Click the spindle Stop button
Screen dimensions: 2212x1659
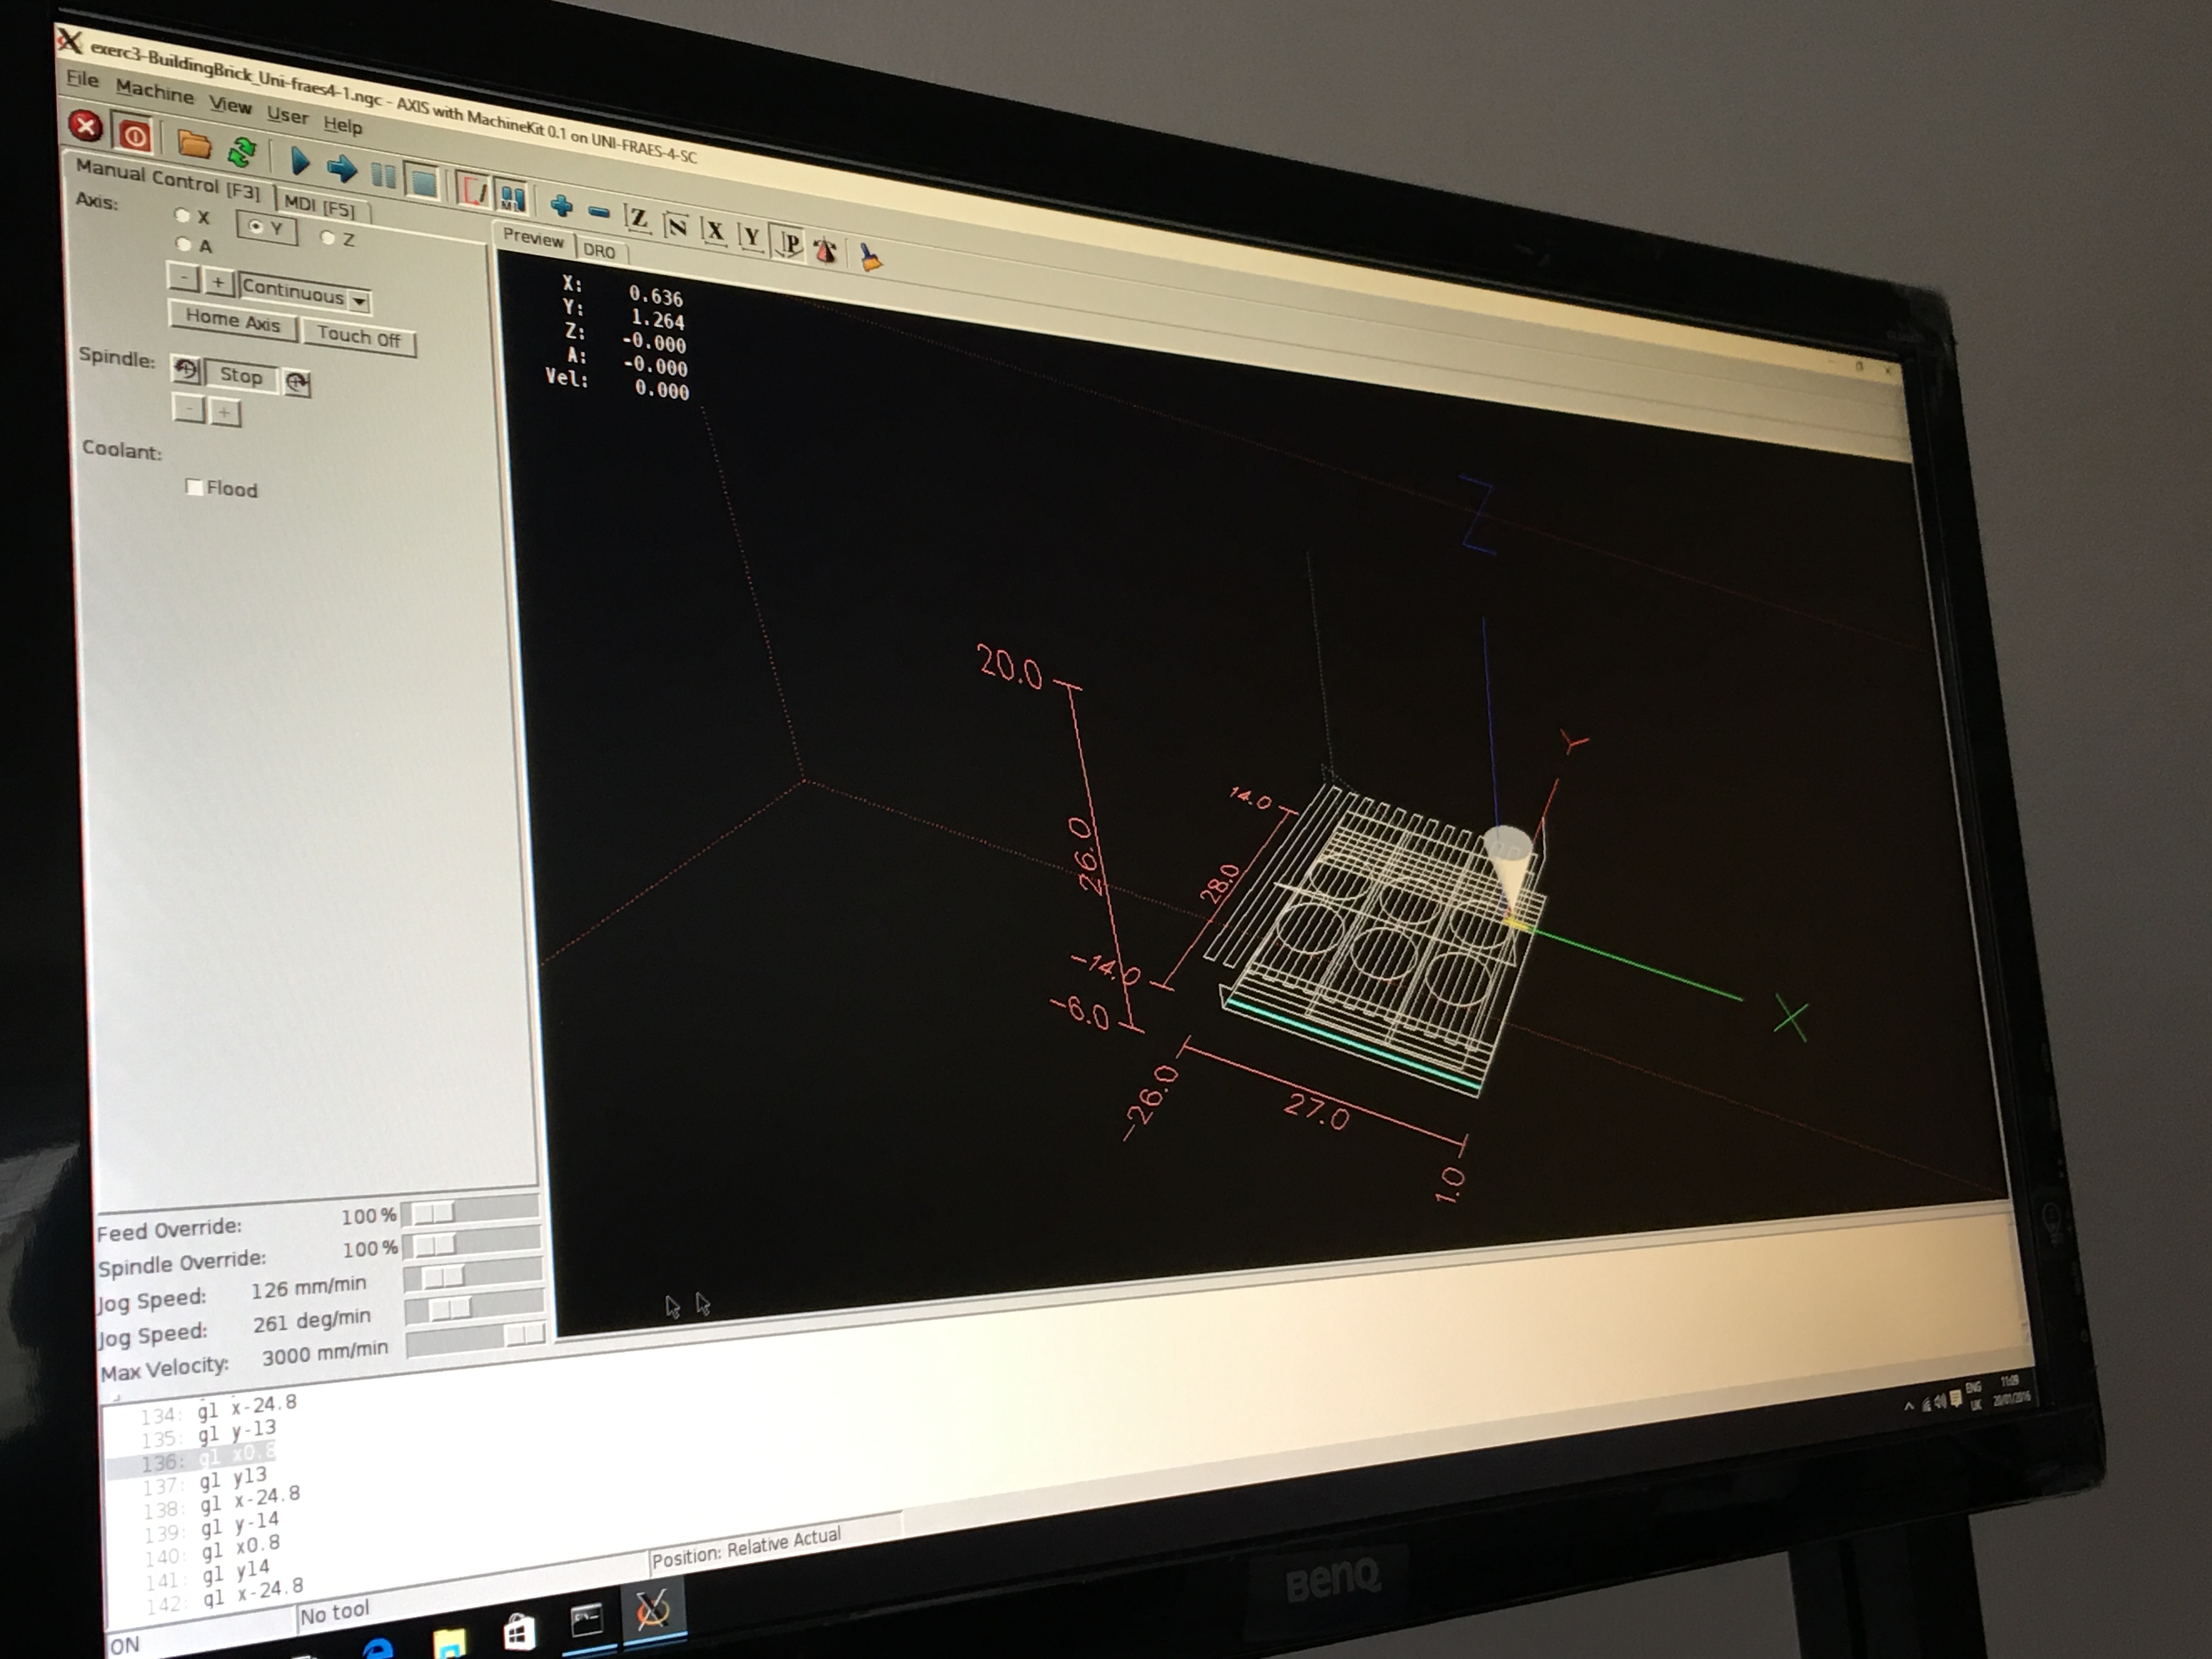coord(240,376)
